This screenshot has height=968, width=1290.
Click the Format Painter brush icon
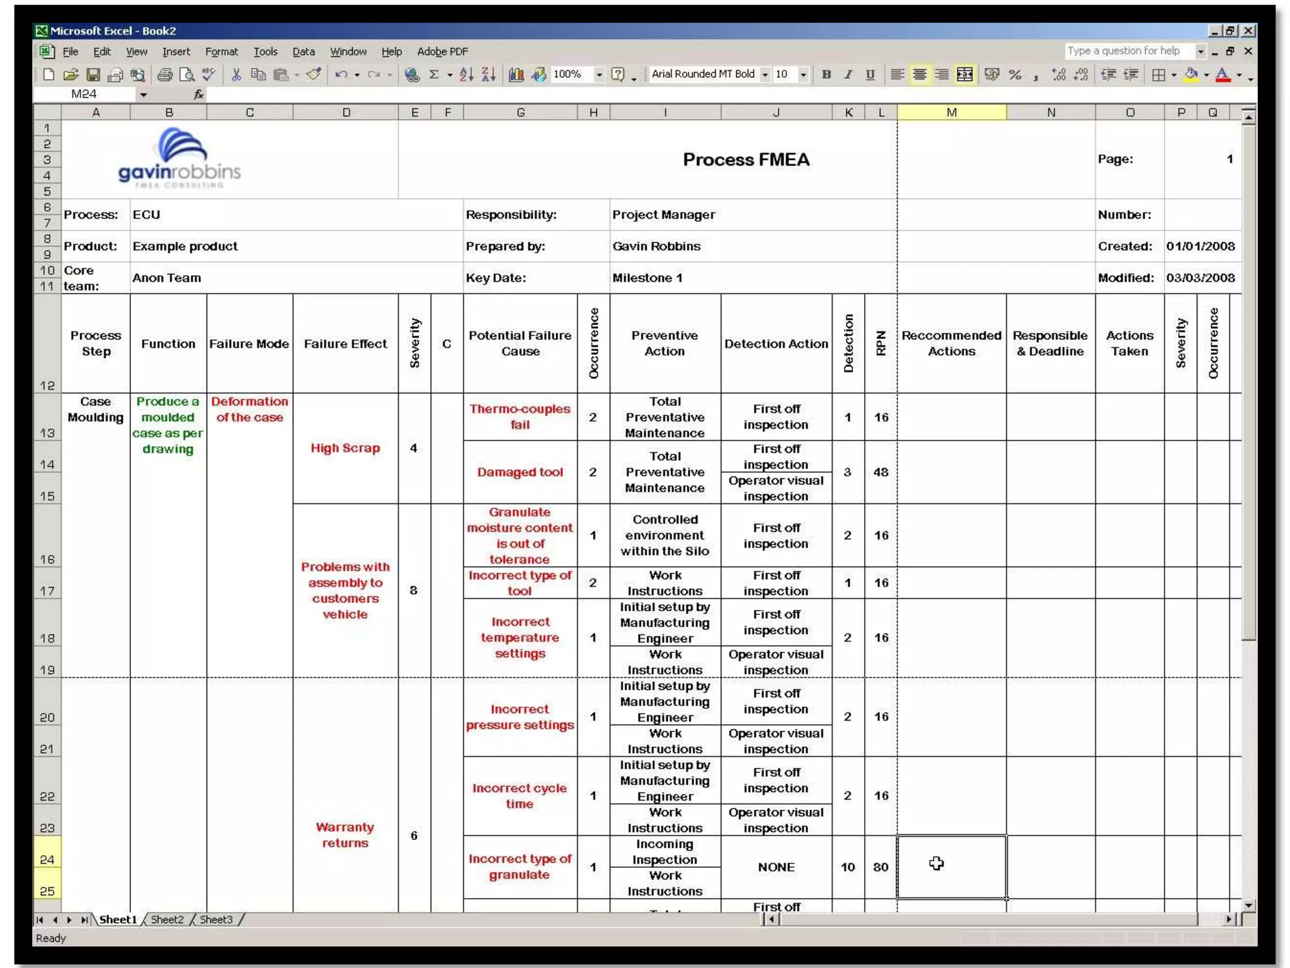coord(314,75)
